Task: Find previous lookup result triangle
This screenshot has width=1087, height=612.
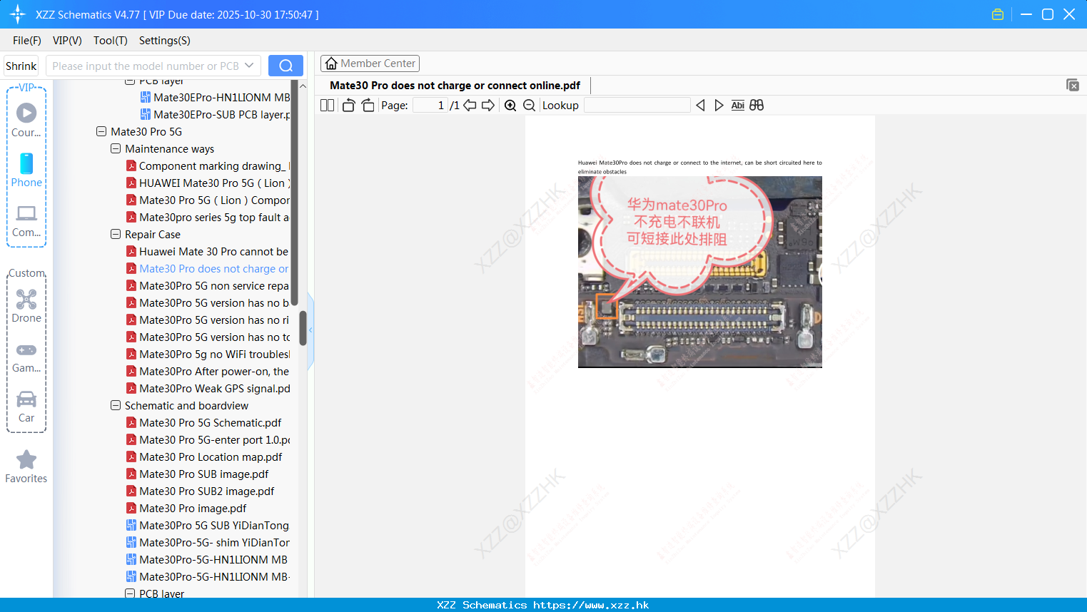Action: point(700,106)
